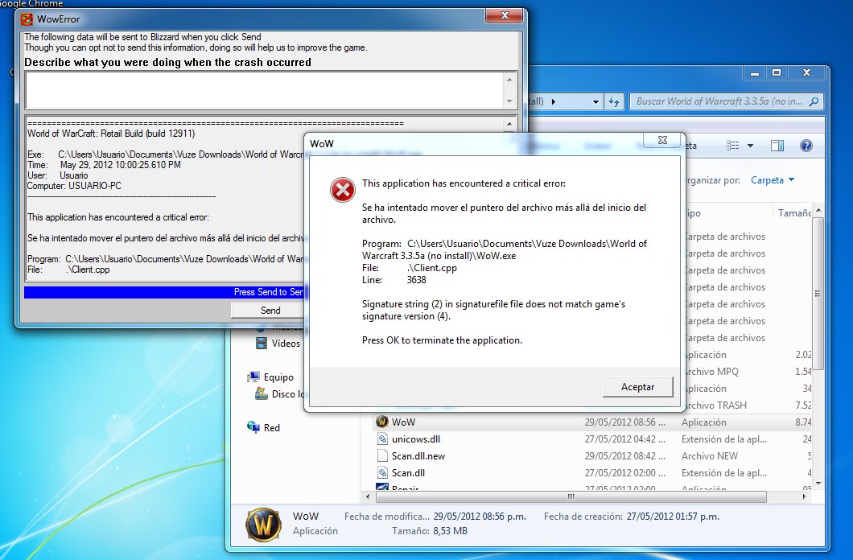The image size is (853, 560).
Task: Click the 'Line: 3638' text in the error dialog
Action: (x=394, y=279)
